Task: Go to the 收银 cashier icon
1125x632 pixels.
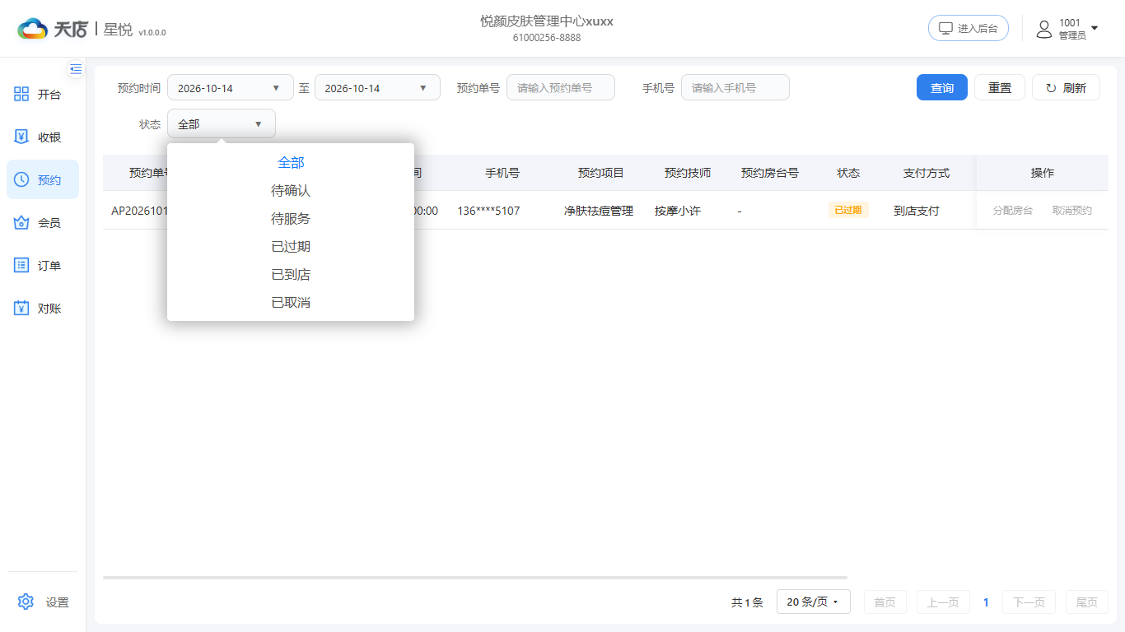Action: (x=22, y=137)
